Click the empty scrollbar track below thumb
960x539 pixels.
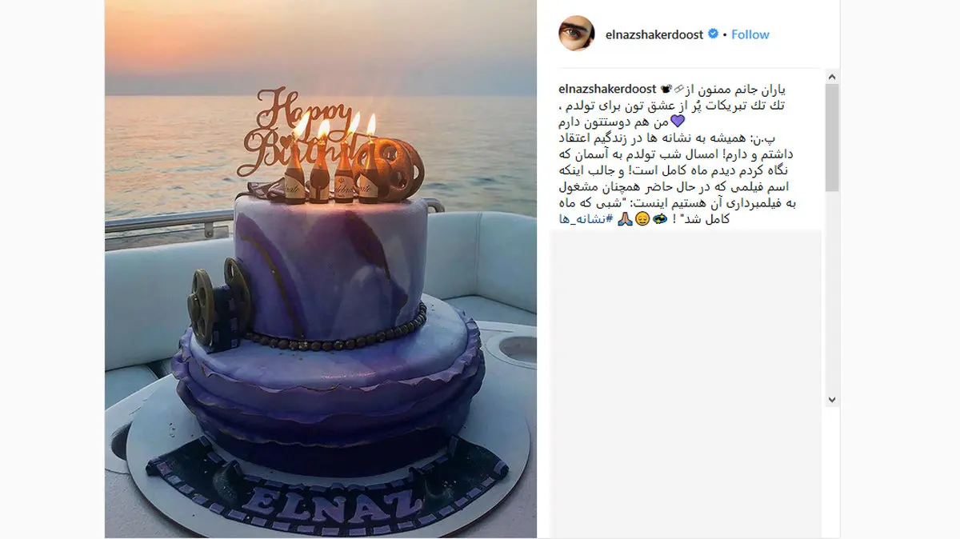832,292
